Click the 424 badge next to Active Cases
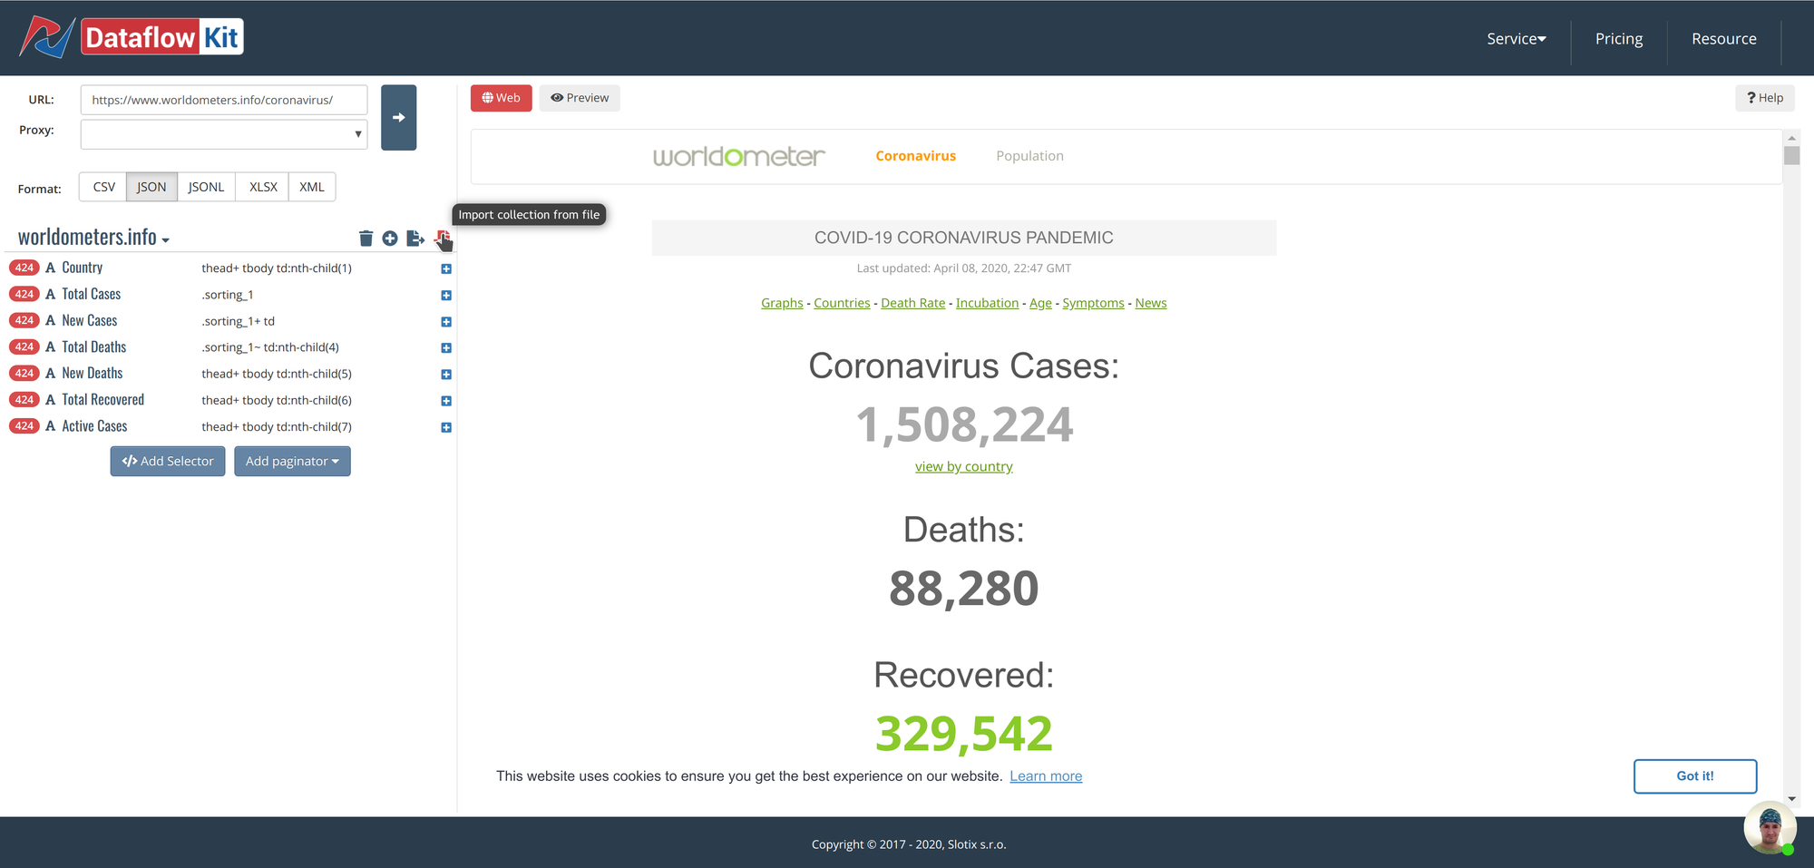This screenshot has height=868, width=1814. point(24,425)
